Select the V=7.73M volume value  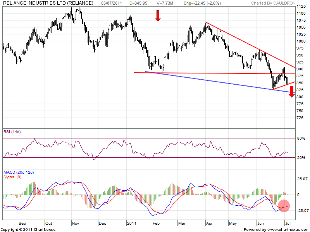tap(165, 3)
